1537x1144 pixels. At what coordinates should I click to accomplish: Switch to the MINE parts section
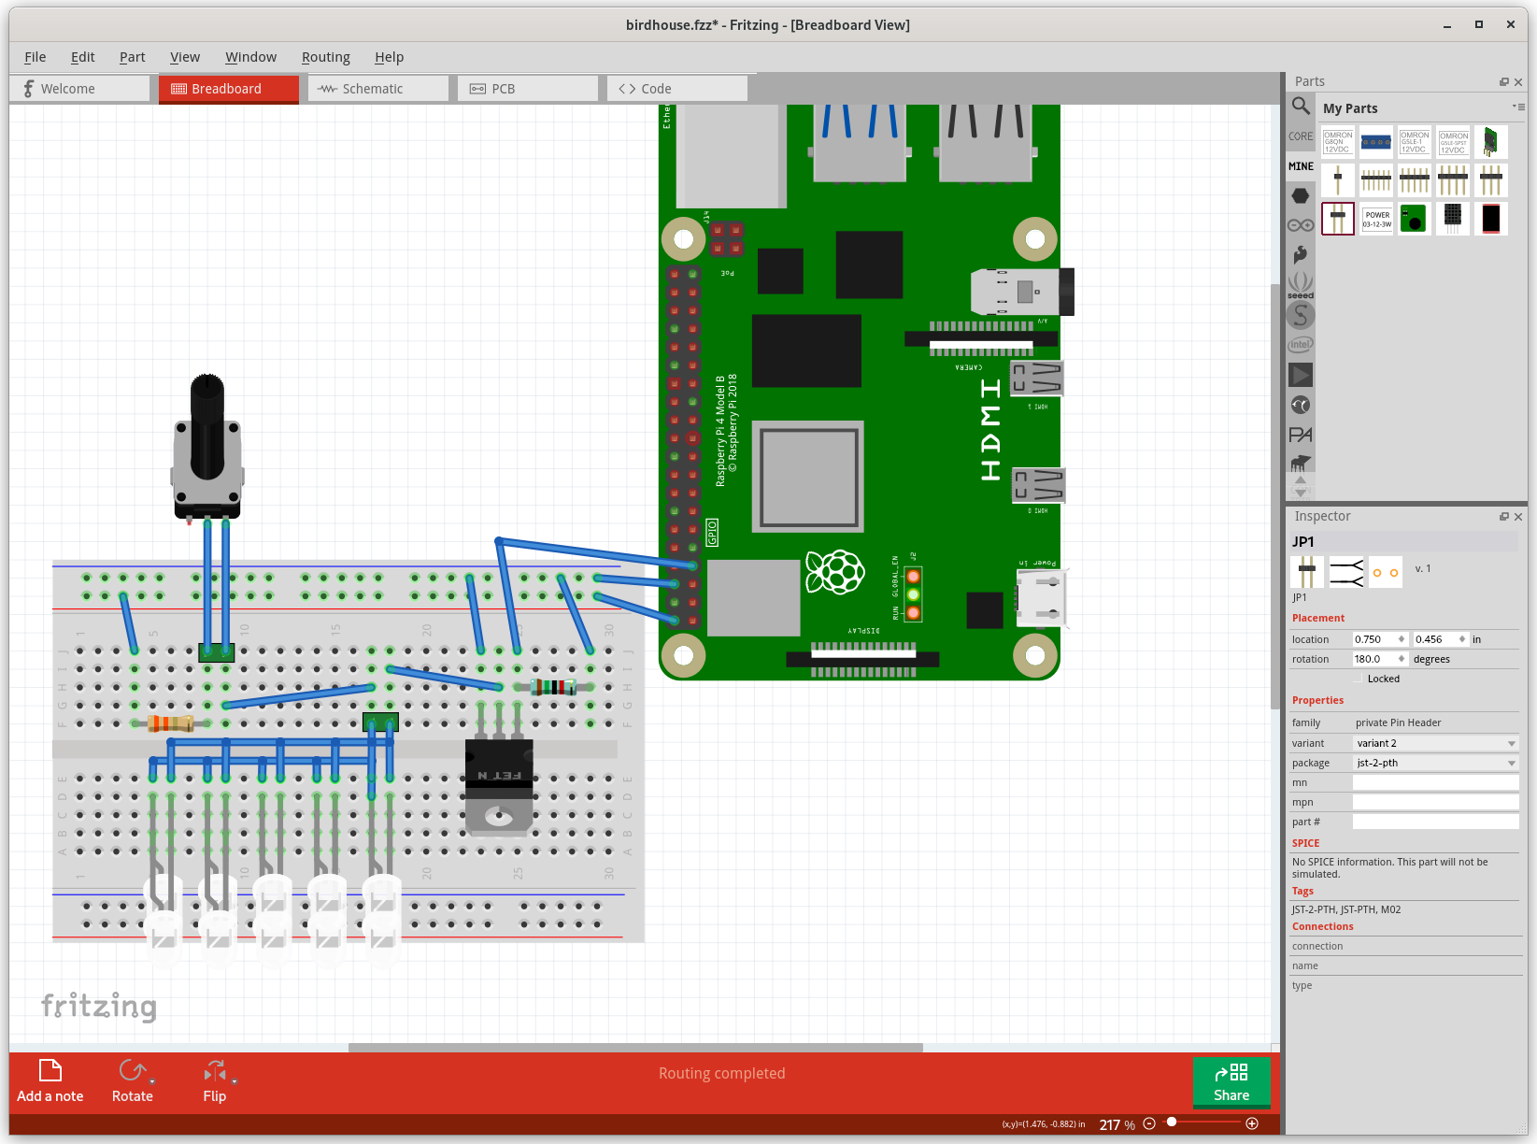click(x=1300, y=166)
